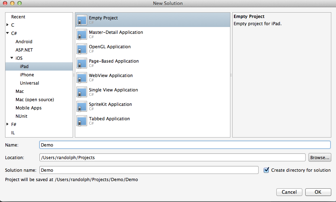Viewport: 336px width, 202px height.
Task: Expand the F# category triangle
Action: (8, 125)
